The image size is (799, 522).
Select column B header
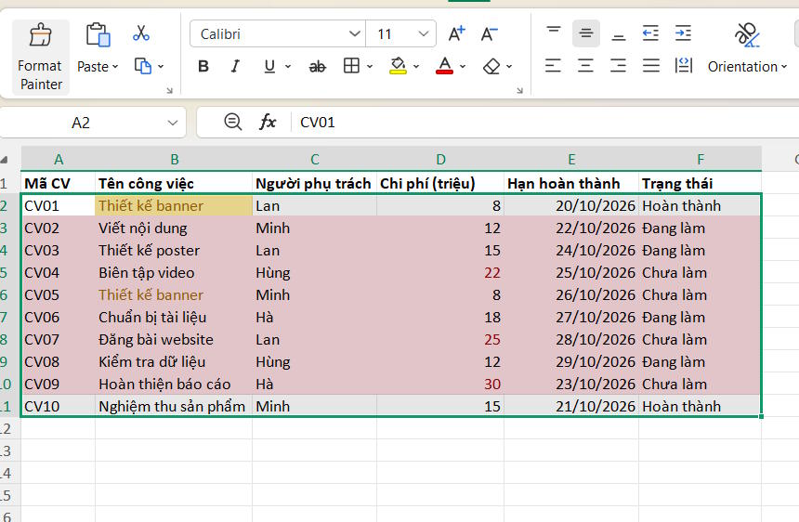click(x=175, y=160)
